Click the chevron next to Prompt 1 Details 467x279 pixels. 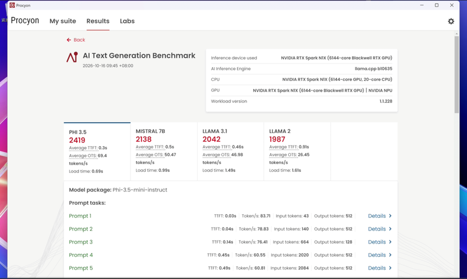pyautogui.click(x=390, y=216)
